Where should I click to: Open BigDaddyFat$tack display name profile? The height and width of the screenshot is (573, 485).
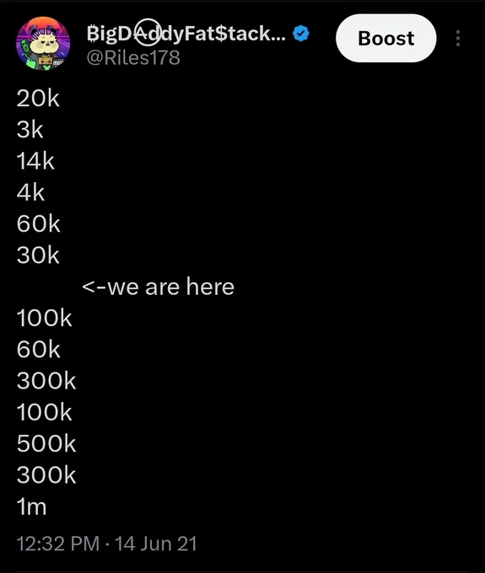(x=186, y=33)
